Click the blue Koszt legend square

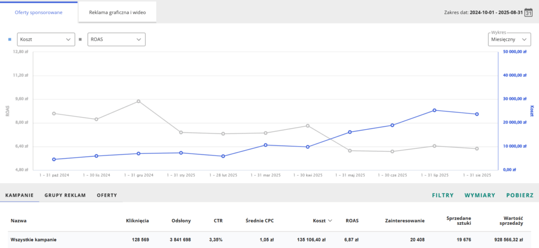click(x=11, y=39)
